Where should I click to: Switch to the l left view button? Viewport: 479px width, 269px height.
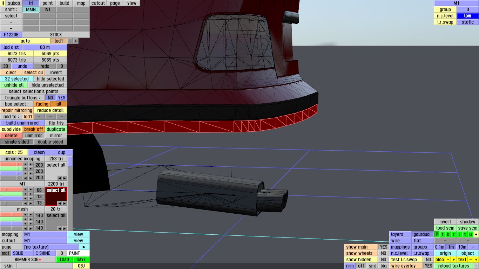point(459,234)
